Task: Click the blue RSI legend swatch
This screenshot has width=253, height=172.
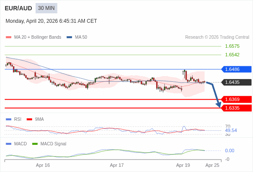Action: point(9,120)
